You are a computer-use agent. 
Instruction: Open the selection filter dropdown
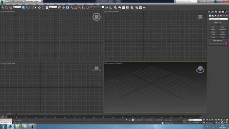click(x=17, y=7)
